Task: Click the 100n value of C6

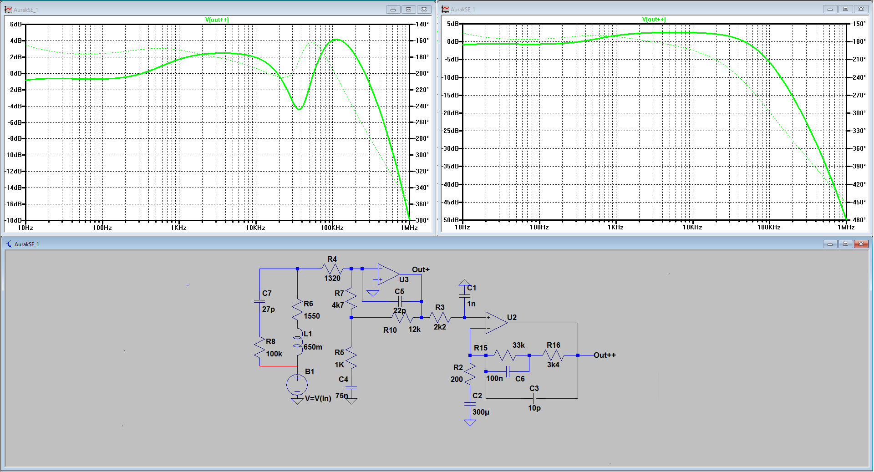Action: 494,378
